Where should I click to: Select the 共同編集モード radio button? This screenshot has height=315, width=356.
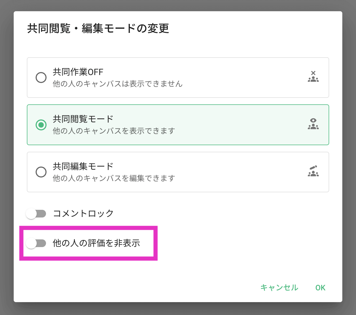[x=41, y=172]
